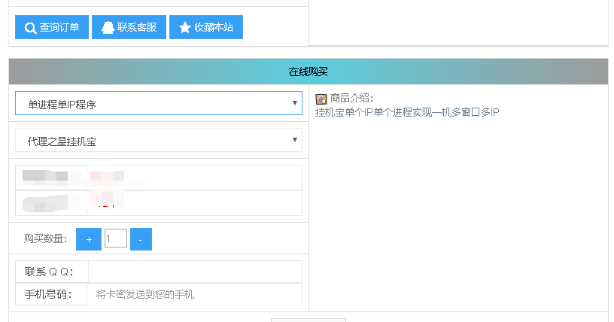Open the 代理之星挂机宝 product dropdown
The height and width of the screenshot is (322, 614).
[158, 141]
